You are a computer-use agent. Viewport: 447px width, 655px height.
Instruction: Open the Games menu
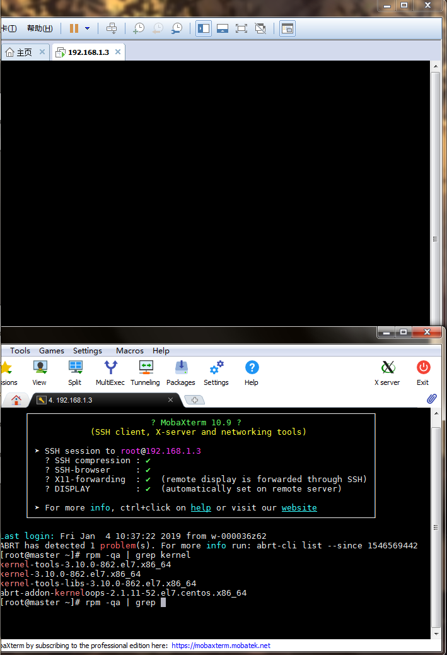52,350
